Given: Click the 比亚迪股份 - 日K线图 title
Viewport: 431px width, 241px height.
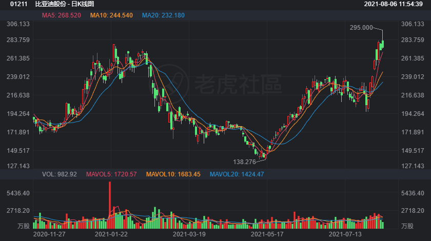Looking at the screenshot, I should click(65, 4).
